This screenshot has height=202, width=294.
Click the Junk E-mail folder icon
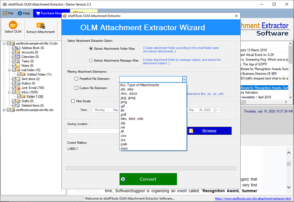click(x=18, y=88)
